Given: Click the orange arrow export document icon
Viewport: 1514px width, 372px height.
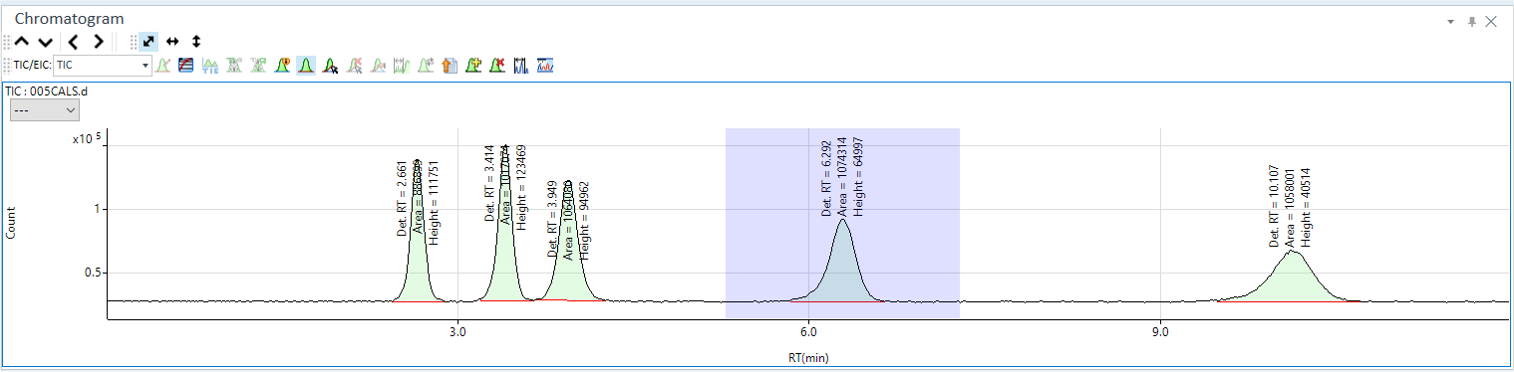Looking at the screenshot, I should point(450,66).
